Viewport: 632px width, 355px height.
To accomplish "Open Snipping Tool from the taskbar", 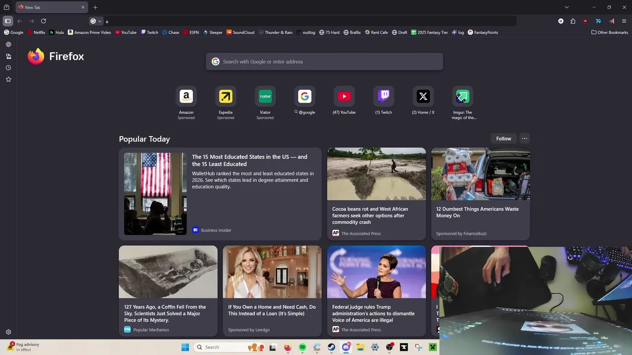I will tap(418, 347).
